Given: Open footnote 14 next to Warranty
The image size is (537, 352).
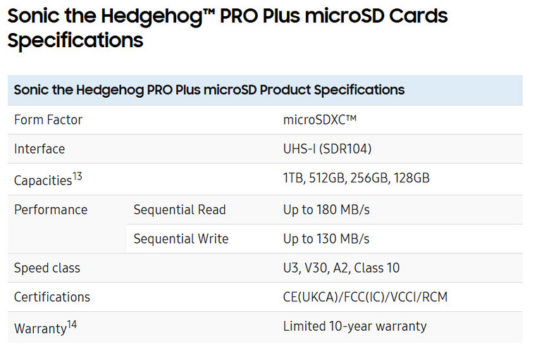Looking at the screenshot, I should point(72,325).
